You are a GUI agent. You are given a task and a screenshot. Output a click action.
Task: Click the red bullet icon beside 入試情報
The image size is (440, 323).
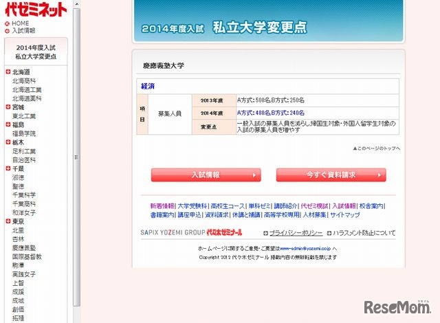coord(8,31)
